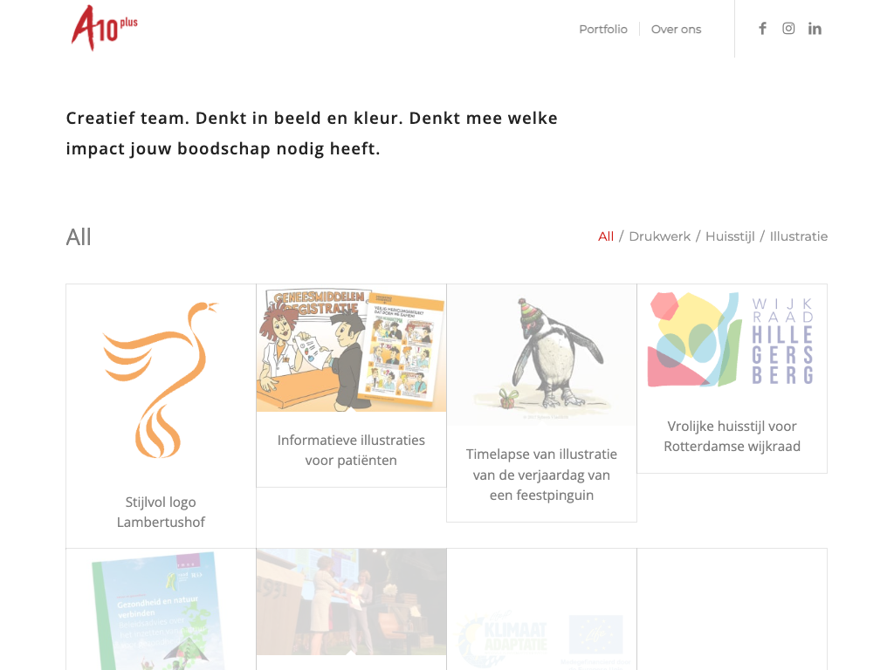Image resolution: width=894 pixels, height=670 pixels.
Task: Filter portfolio by Huisstijl
Action: pos(730,236)
